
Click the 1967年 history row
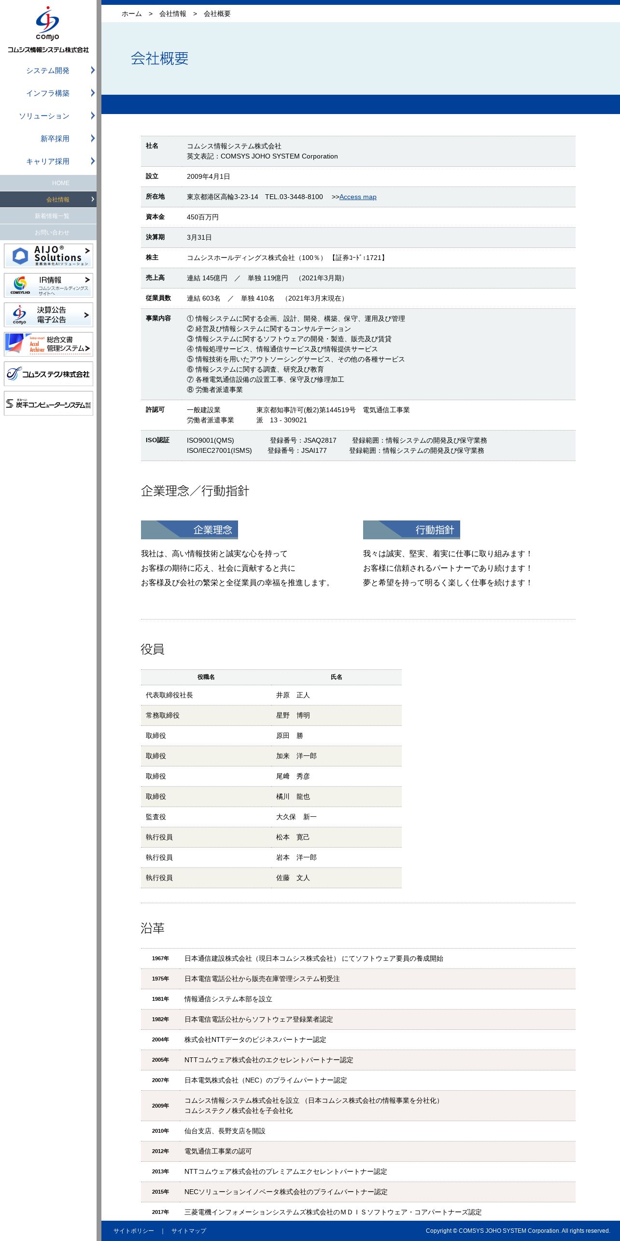[358, 958]
